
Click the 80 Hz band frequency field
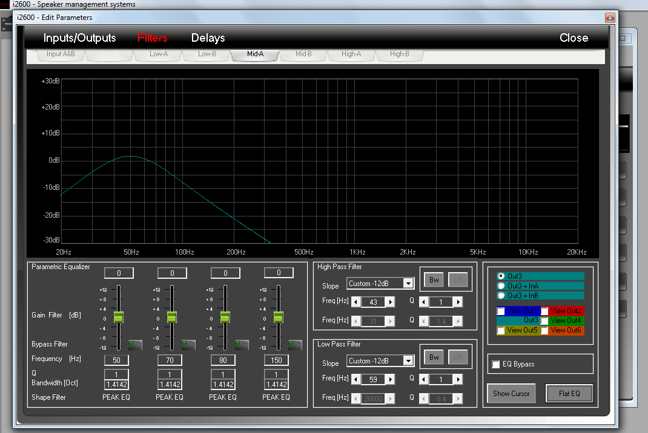(223, 360)
